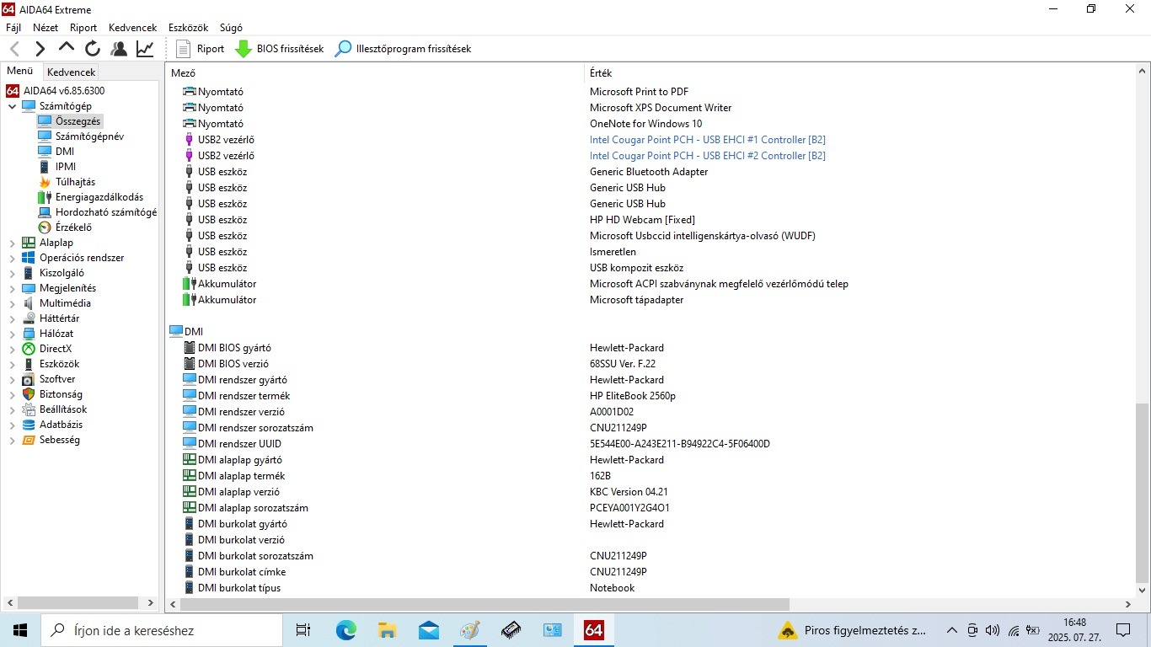Select the Túlhajtás flame icon item
The image size is (1151, 647).
click(45, 182)
